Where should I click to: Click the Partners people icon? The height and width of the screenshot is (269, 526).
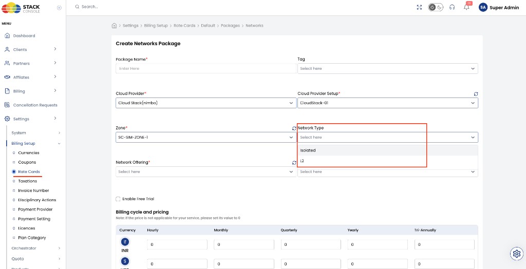(x=7, y=63)
